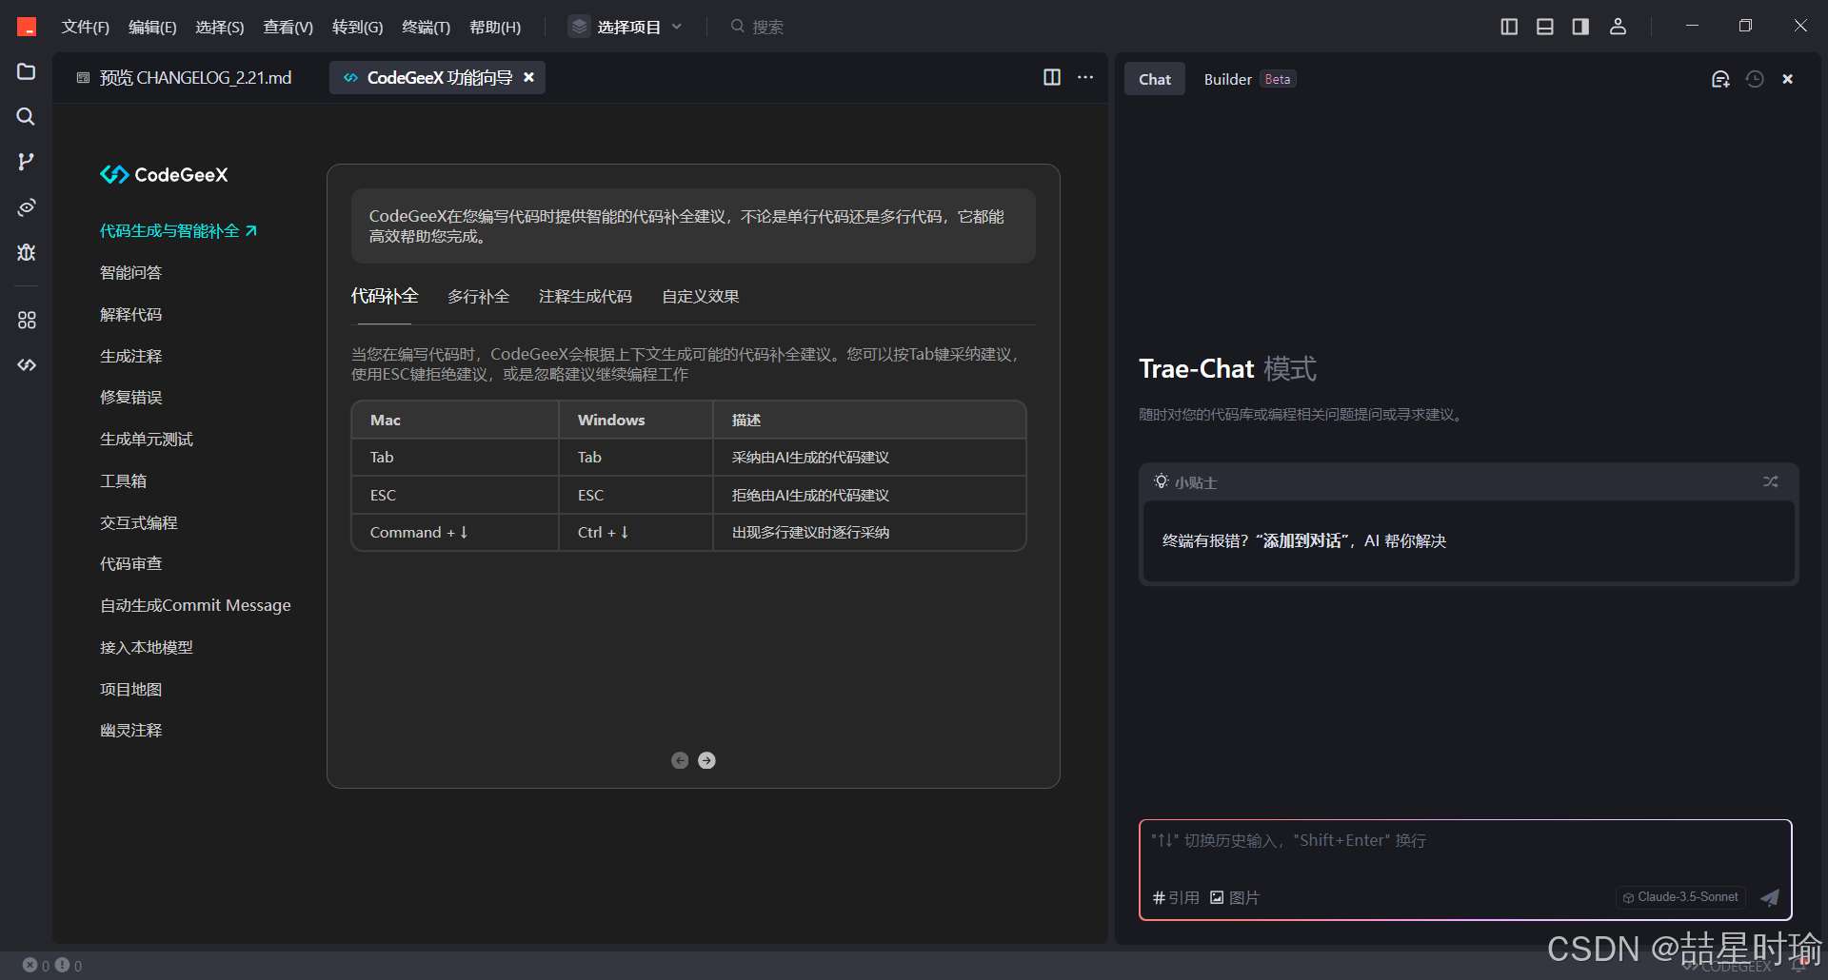
Task: Select the 多行补全 sub-tab
Action: [x=479, y=296]
